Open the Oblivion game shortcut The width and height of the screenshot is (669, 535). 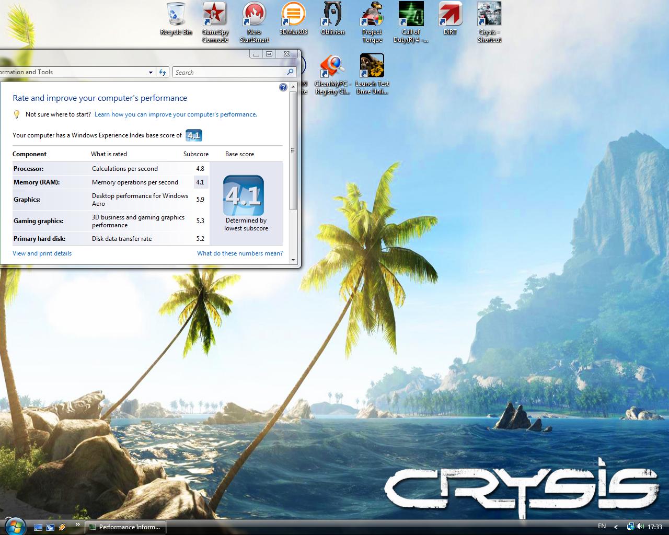(x=332, y=19)
